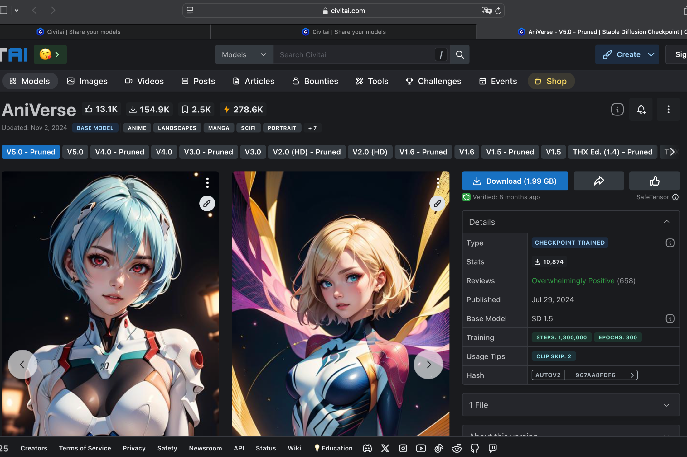Open the Twitch link in footer
Screen dimensions: 687x457
[492, 448]
